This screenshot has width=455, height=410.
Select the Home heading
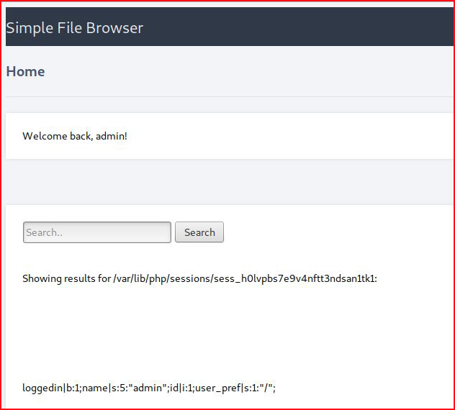pyautogui.click(x=25, y=71)
